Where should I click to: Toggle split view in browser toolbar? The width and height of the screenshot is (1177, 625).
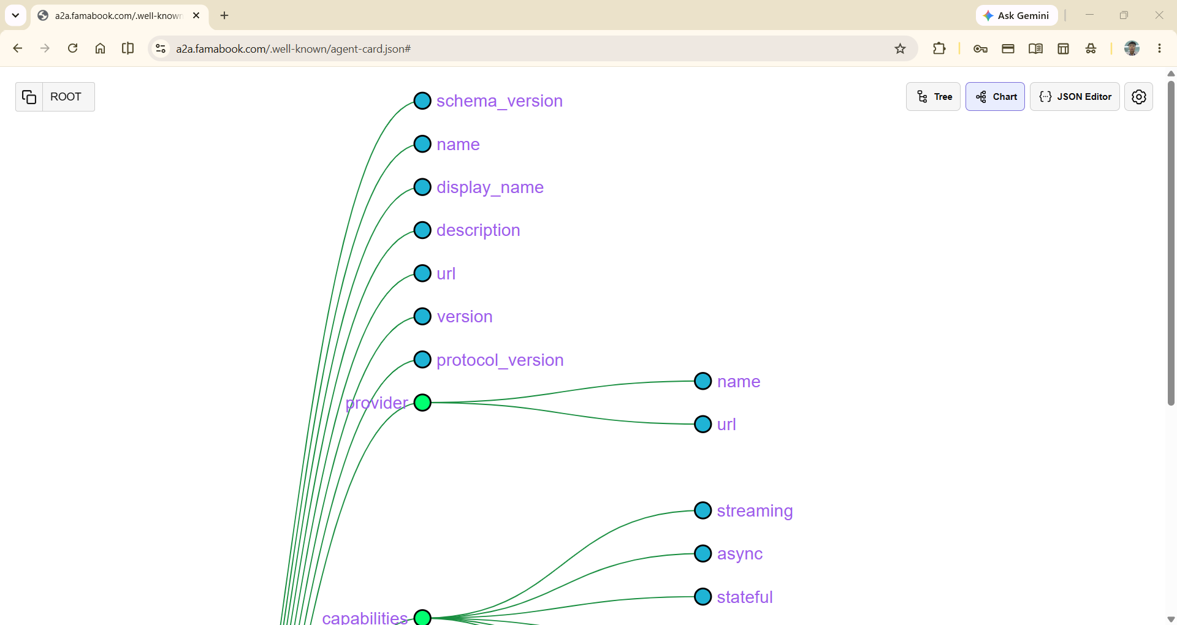(x=128, y=48)
